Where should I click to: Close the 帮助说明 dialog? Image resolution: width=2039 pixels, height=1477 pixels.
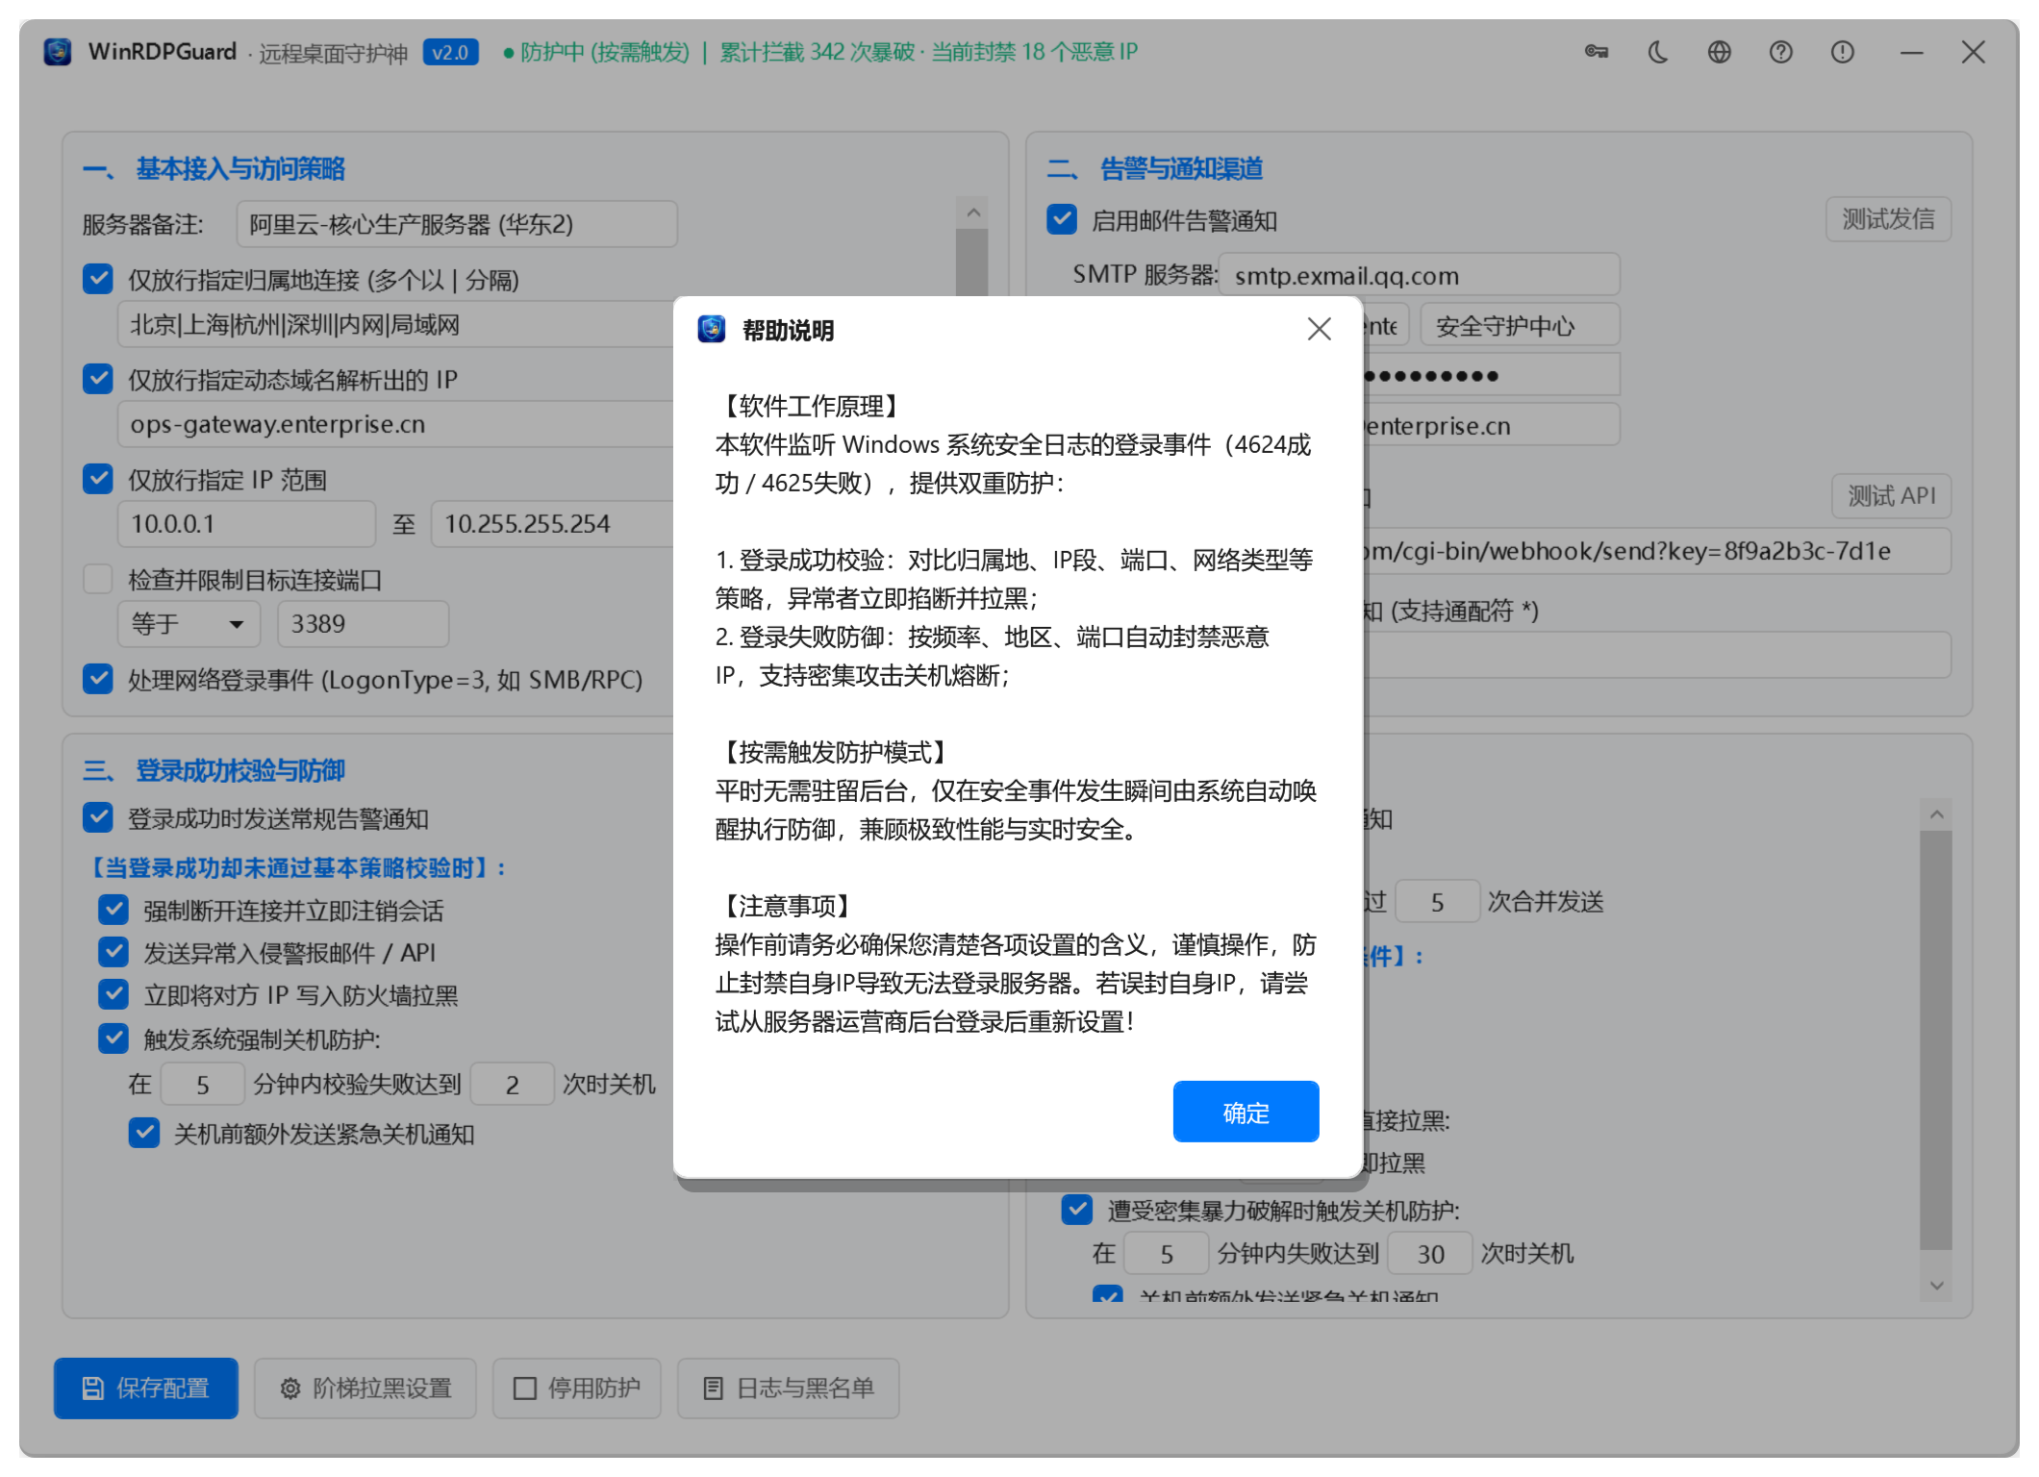tap(1320, 329)
